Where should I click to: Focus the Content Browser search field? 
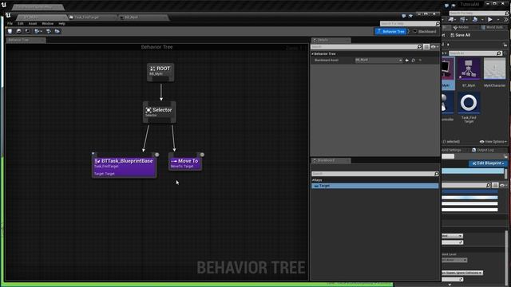click(475, 53)
